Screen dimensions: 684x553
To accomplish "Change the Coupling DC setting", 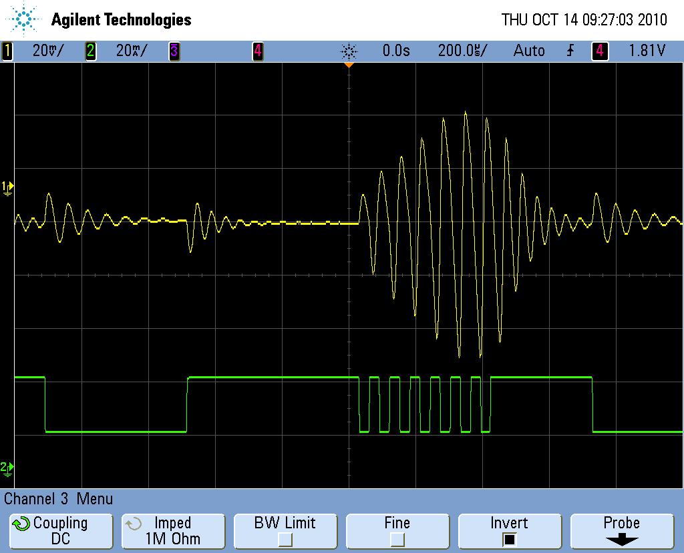I will (x=60, y=531).
